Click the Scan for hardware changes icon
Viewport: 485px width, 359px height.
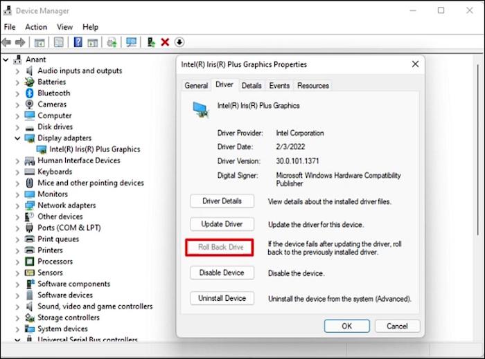[132, 43]
